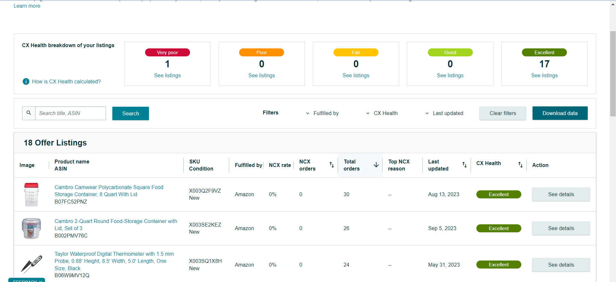Screen dimensions: 616x282
Task: Open Cambro square container product image
Action: coord(31,195)
